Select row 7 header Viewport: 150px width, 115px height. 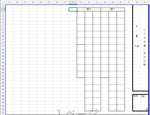tap(3, 26)
